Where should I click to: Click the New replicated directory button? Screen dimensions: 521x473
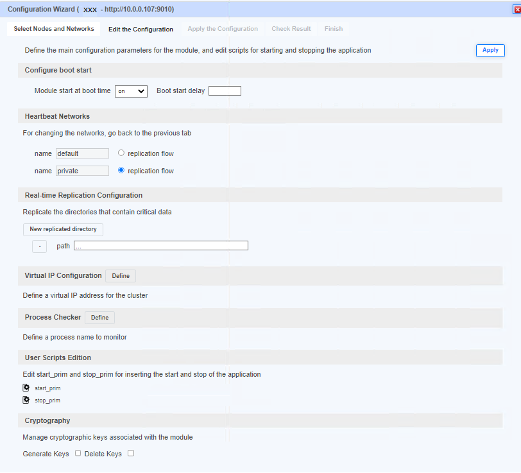tap(63, 229)
